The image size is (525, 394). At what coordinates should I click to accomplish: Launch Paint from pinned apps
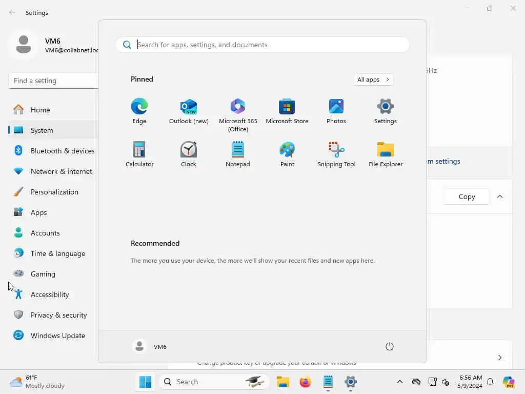(x=287, y=154)
